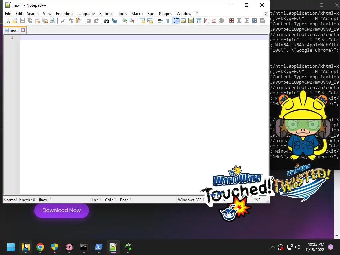The height and width of the screenshot is (255, 340).
Task: Click the purple Download Now button
Action: tap(61, 210)
